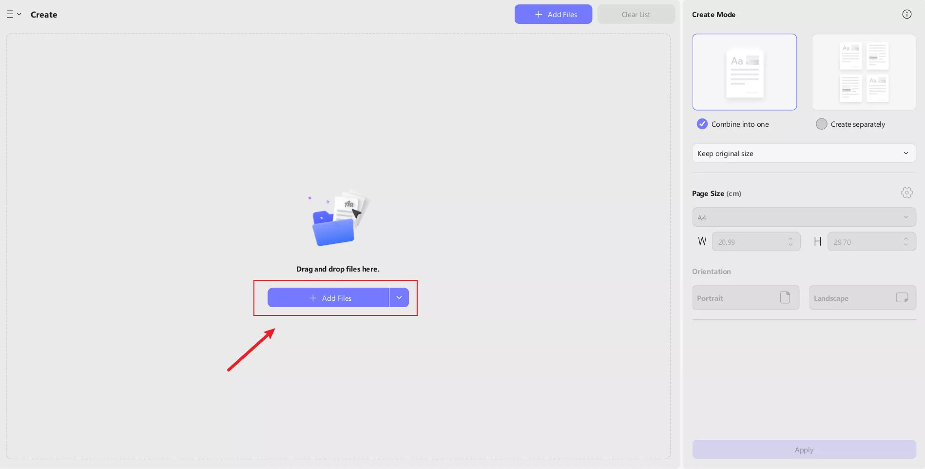
Task: Open Page Size settings gear
Action: click(x=906, y=193)
